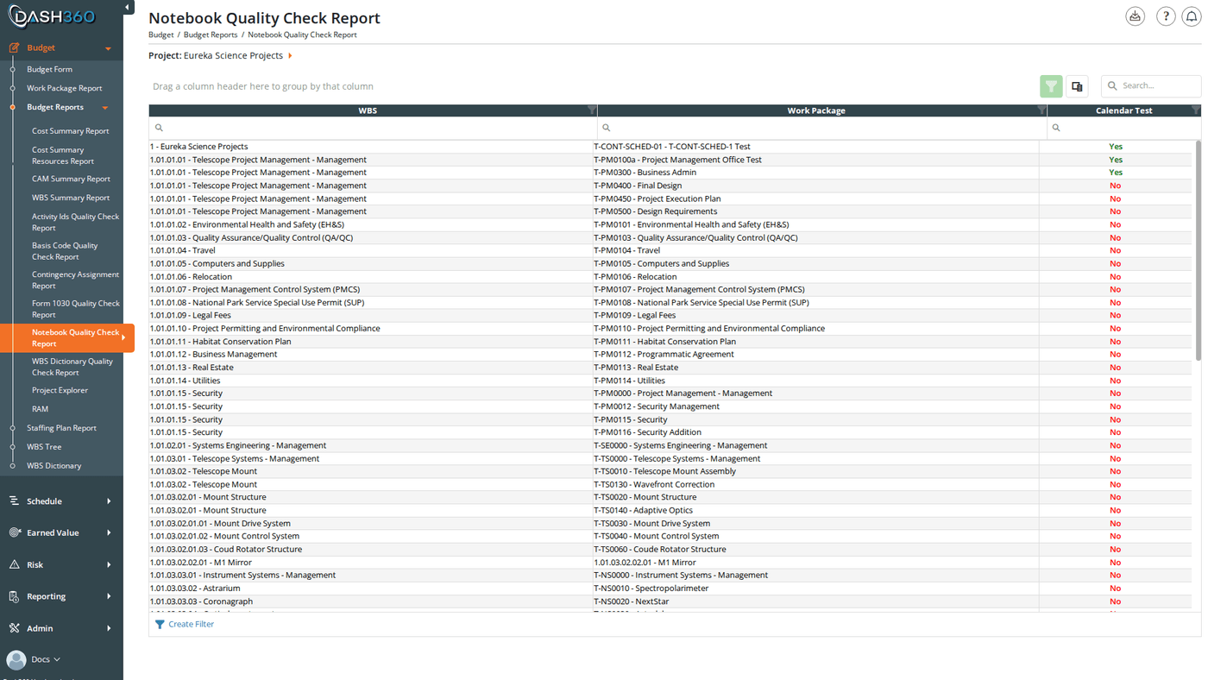Open Project Explorer
1208x680 pixels.
point(60,390)
